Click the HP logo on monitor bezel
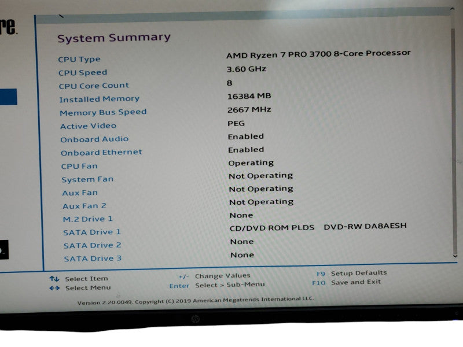This screenshot has height=347, width=463. coord(195,319)
